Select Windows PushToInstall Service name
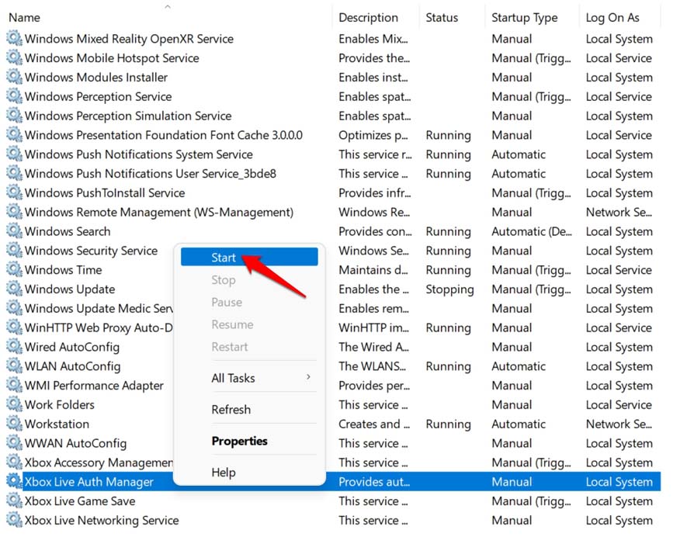 [x=105, y=193]
